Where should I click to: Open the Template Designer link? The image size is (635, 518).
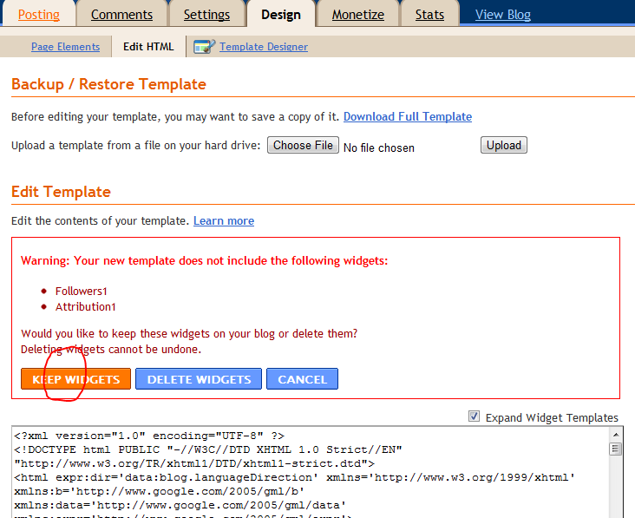(264, 47)
